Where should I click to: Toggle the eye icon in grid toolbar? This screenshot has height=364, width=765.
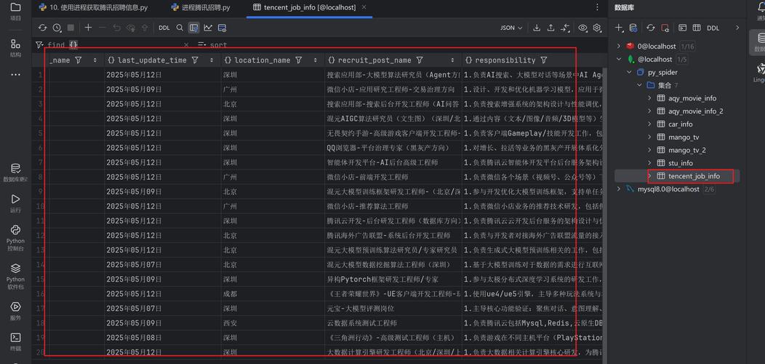582,28
